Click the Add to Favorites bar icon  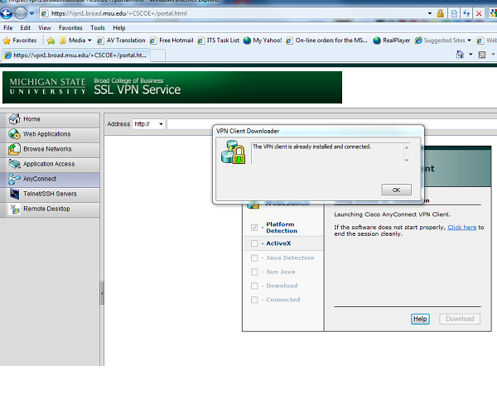coord(51,41)
